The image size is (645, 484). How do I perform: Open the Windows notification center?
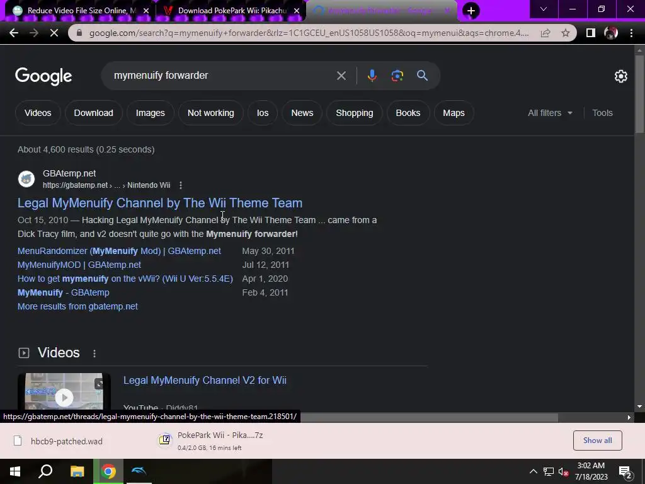click(625, 472)
